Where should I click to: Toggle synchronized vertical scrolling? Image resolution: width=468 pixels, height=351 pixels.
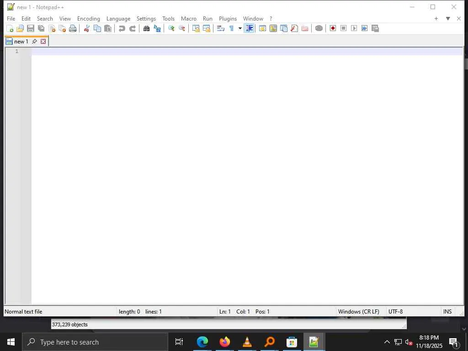coord(196,28)
